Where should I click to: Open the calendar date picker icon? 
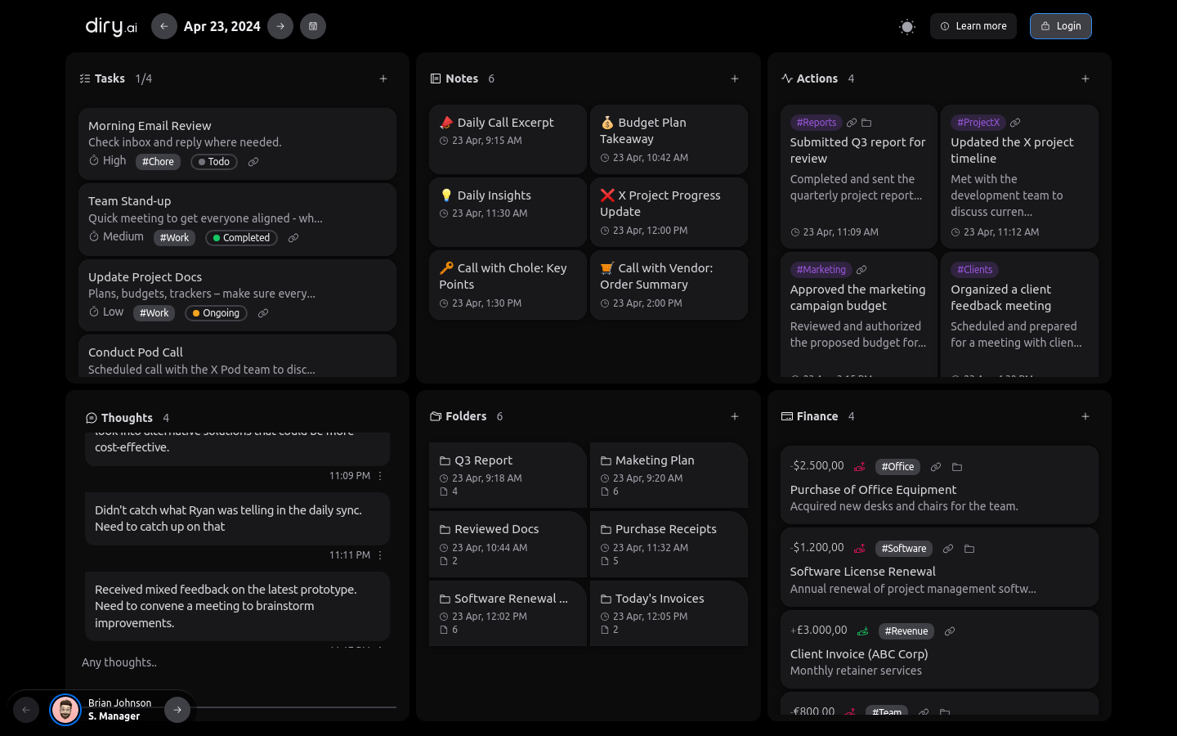tap(313, 26)
